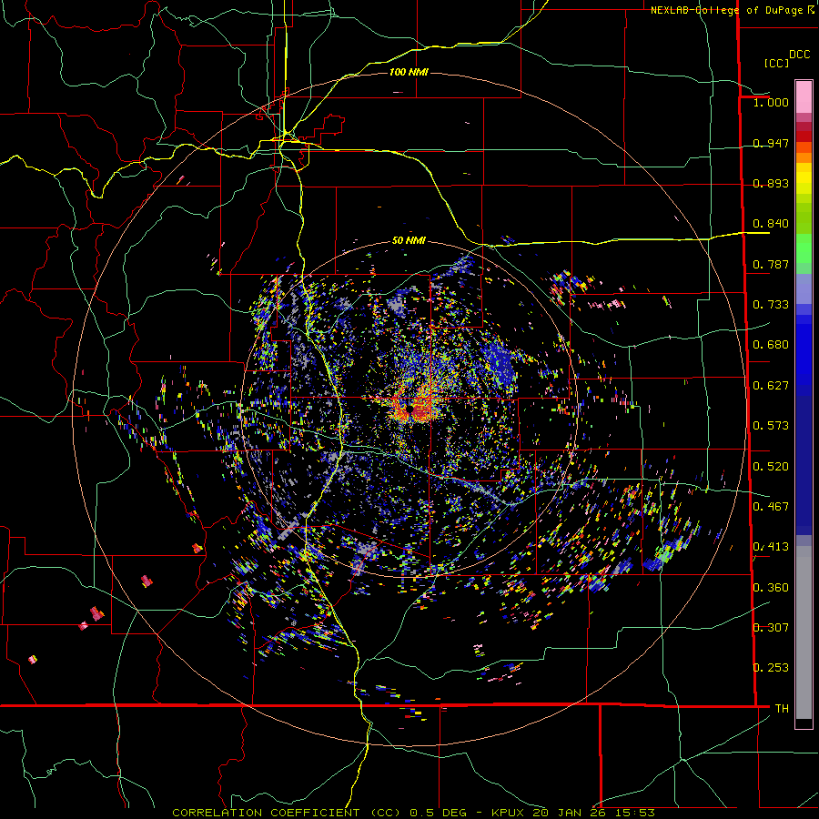Select the 0.627 scale value
This screenshot has height=819, width=819.
point(771,386)
